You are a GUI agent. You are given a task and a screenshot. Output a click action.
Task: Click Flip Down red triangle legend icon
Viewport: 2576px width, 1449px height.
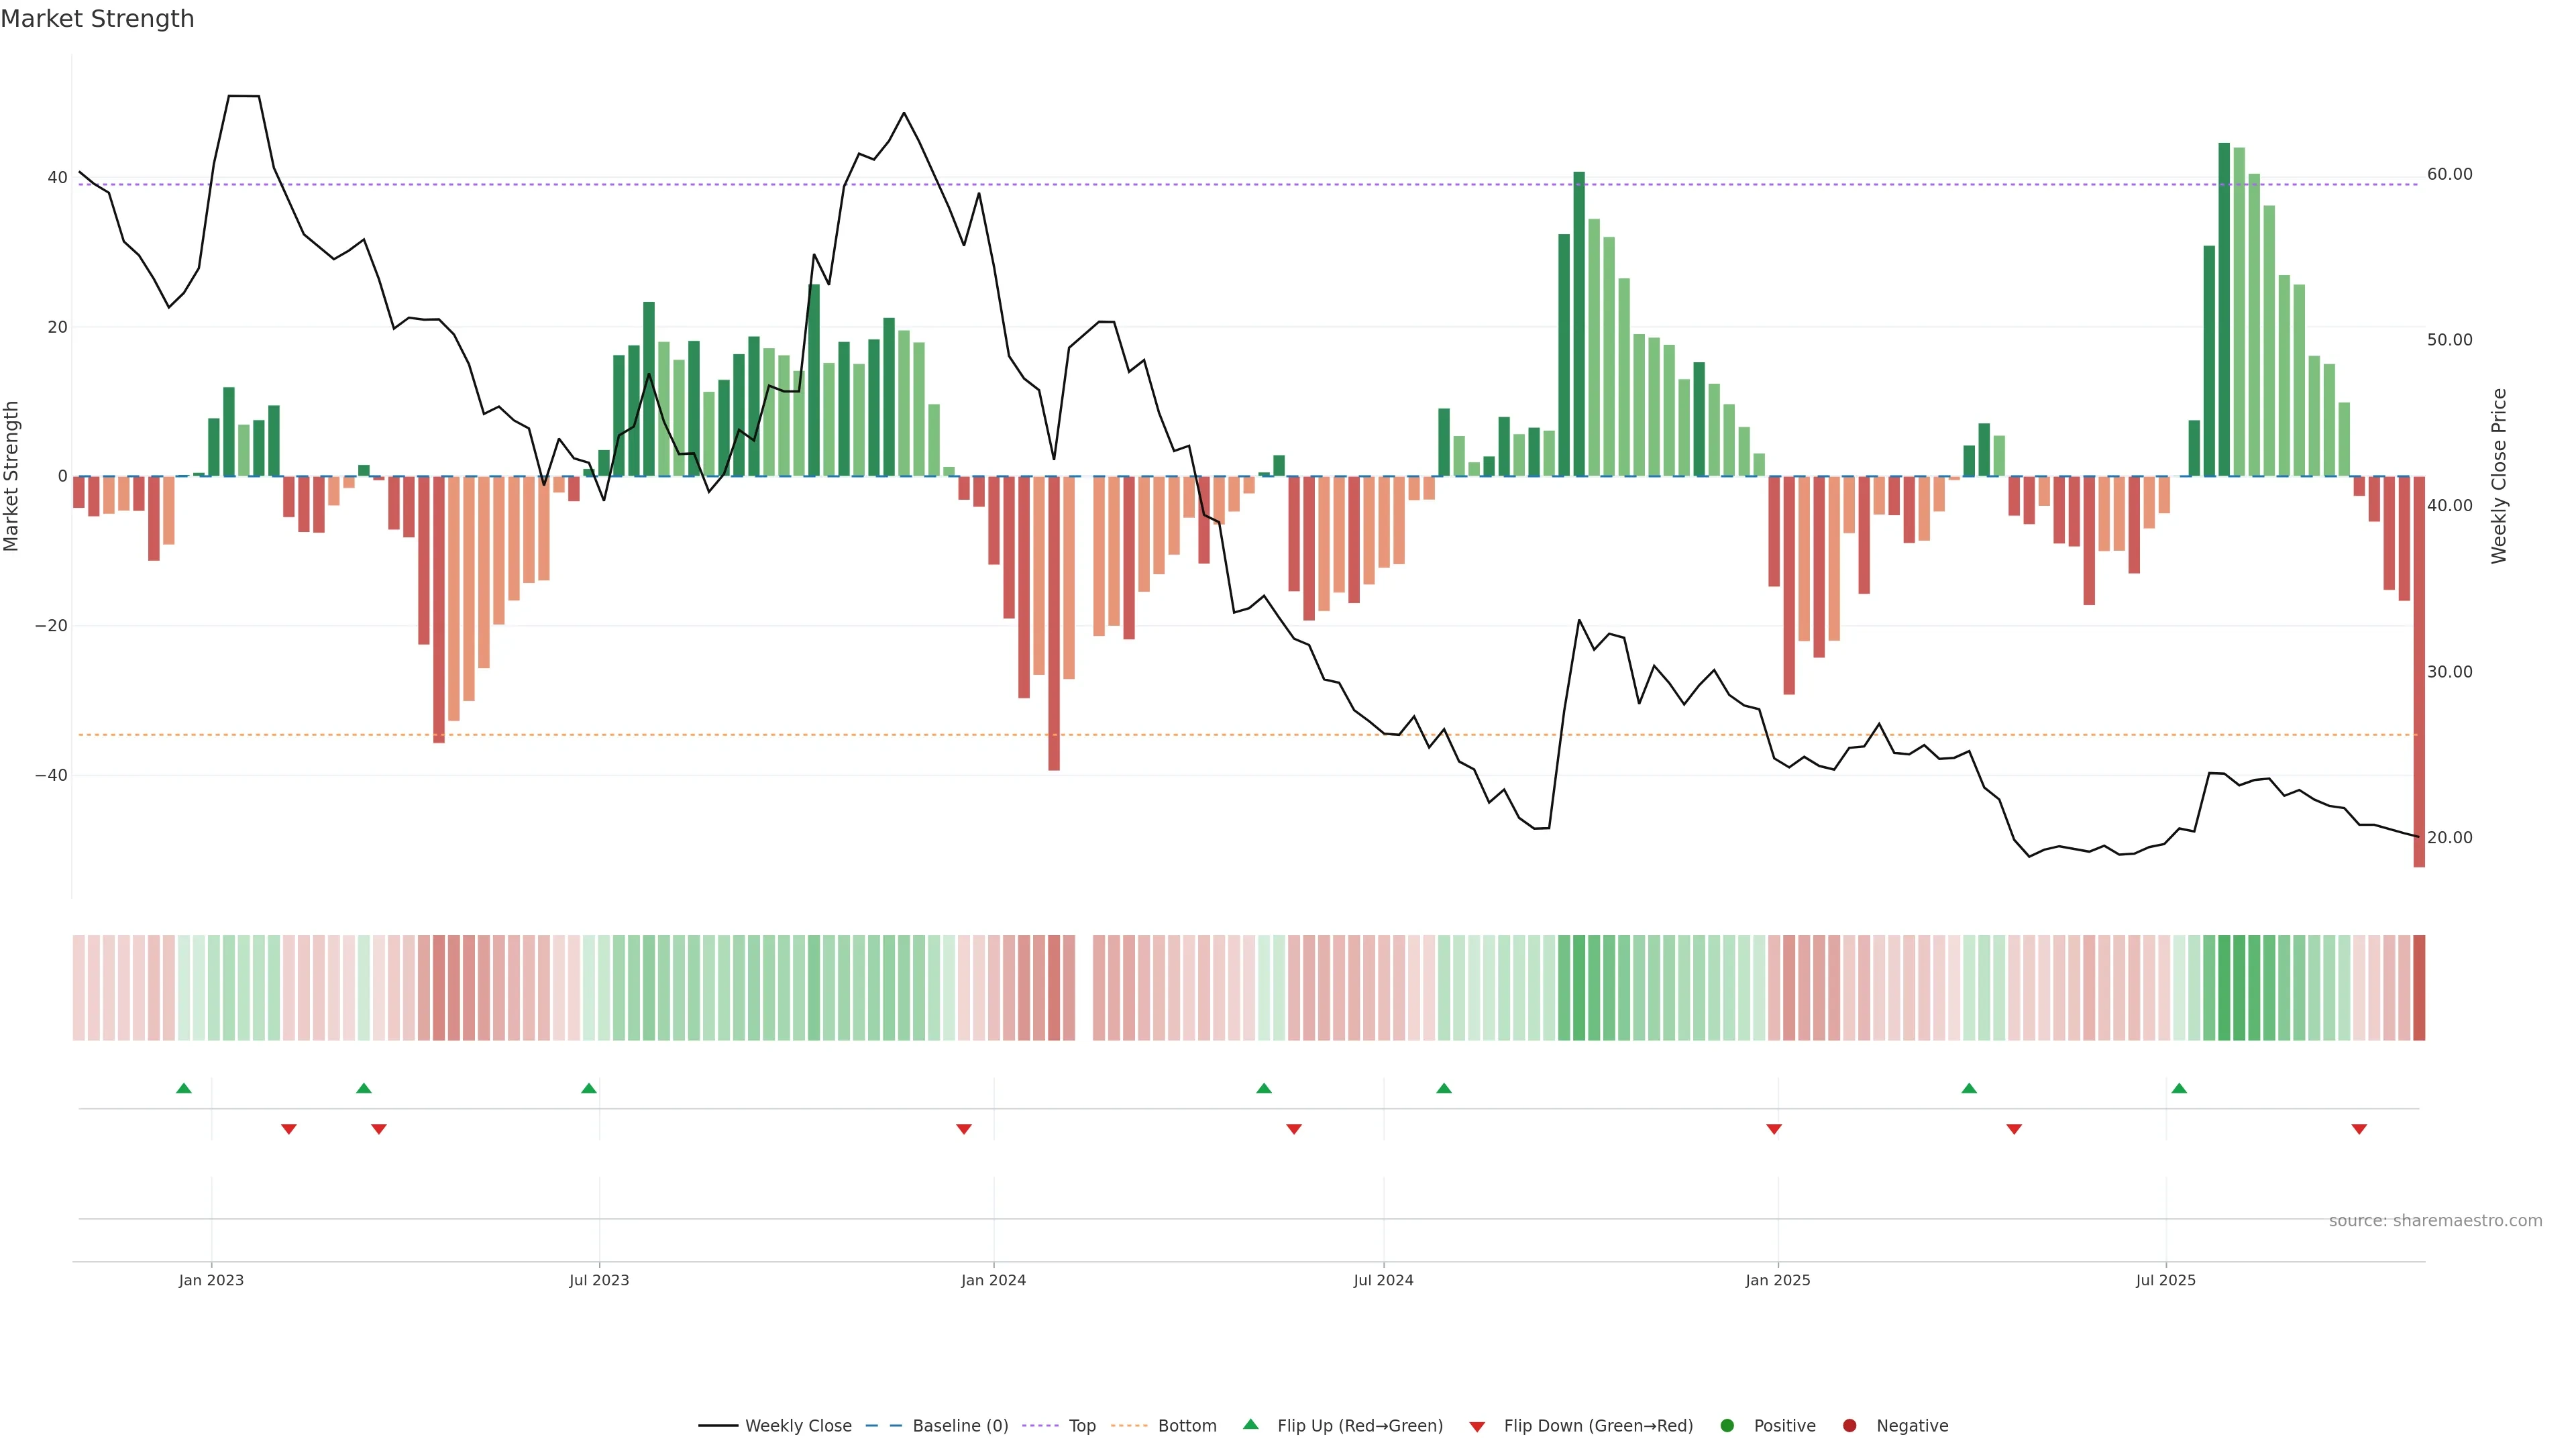pos(1477,1427)
